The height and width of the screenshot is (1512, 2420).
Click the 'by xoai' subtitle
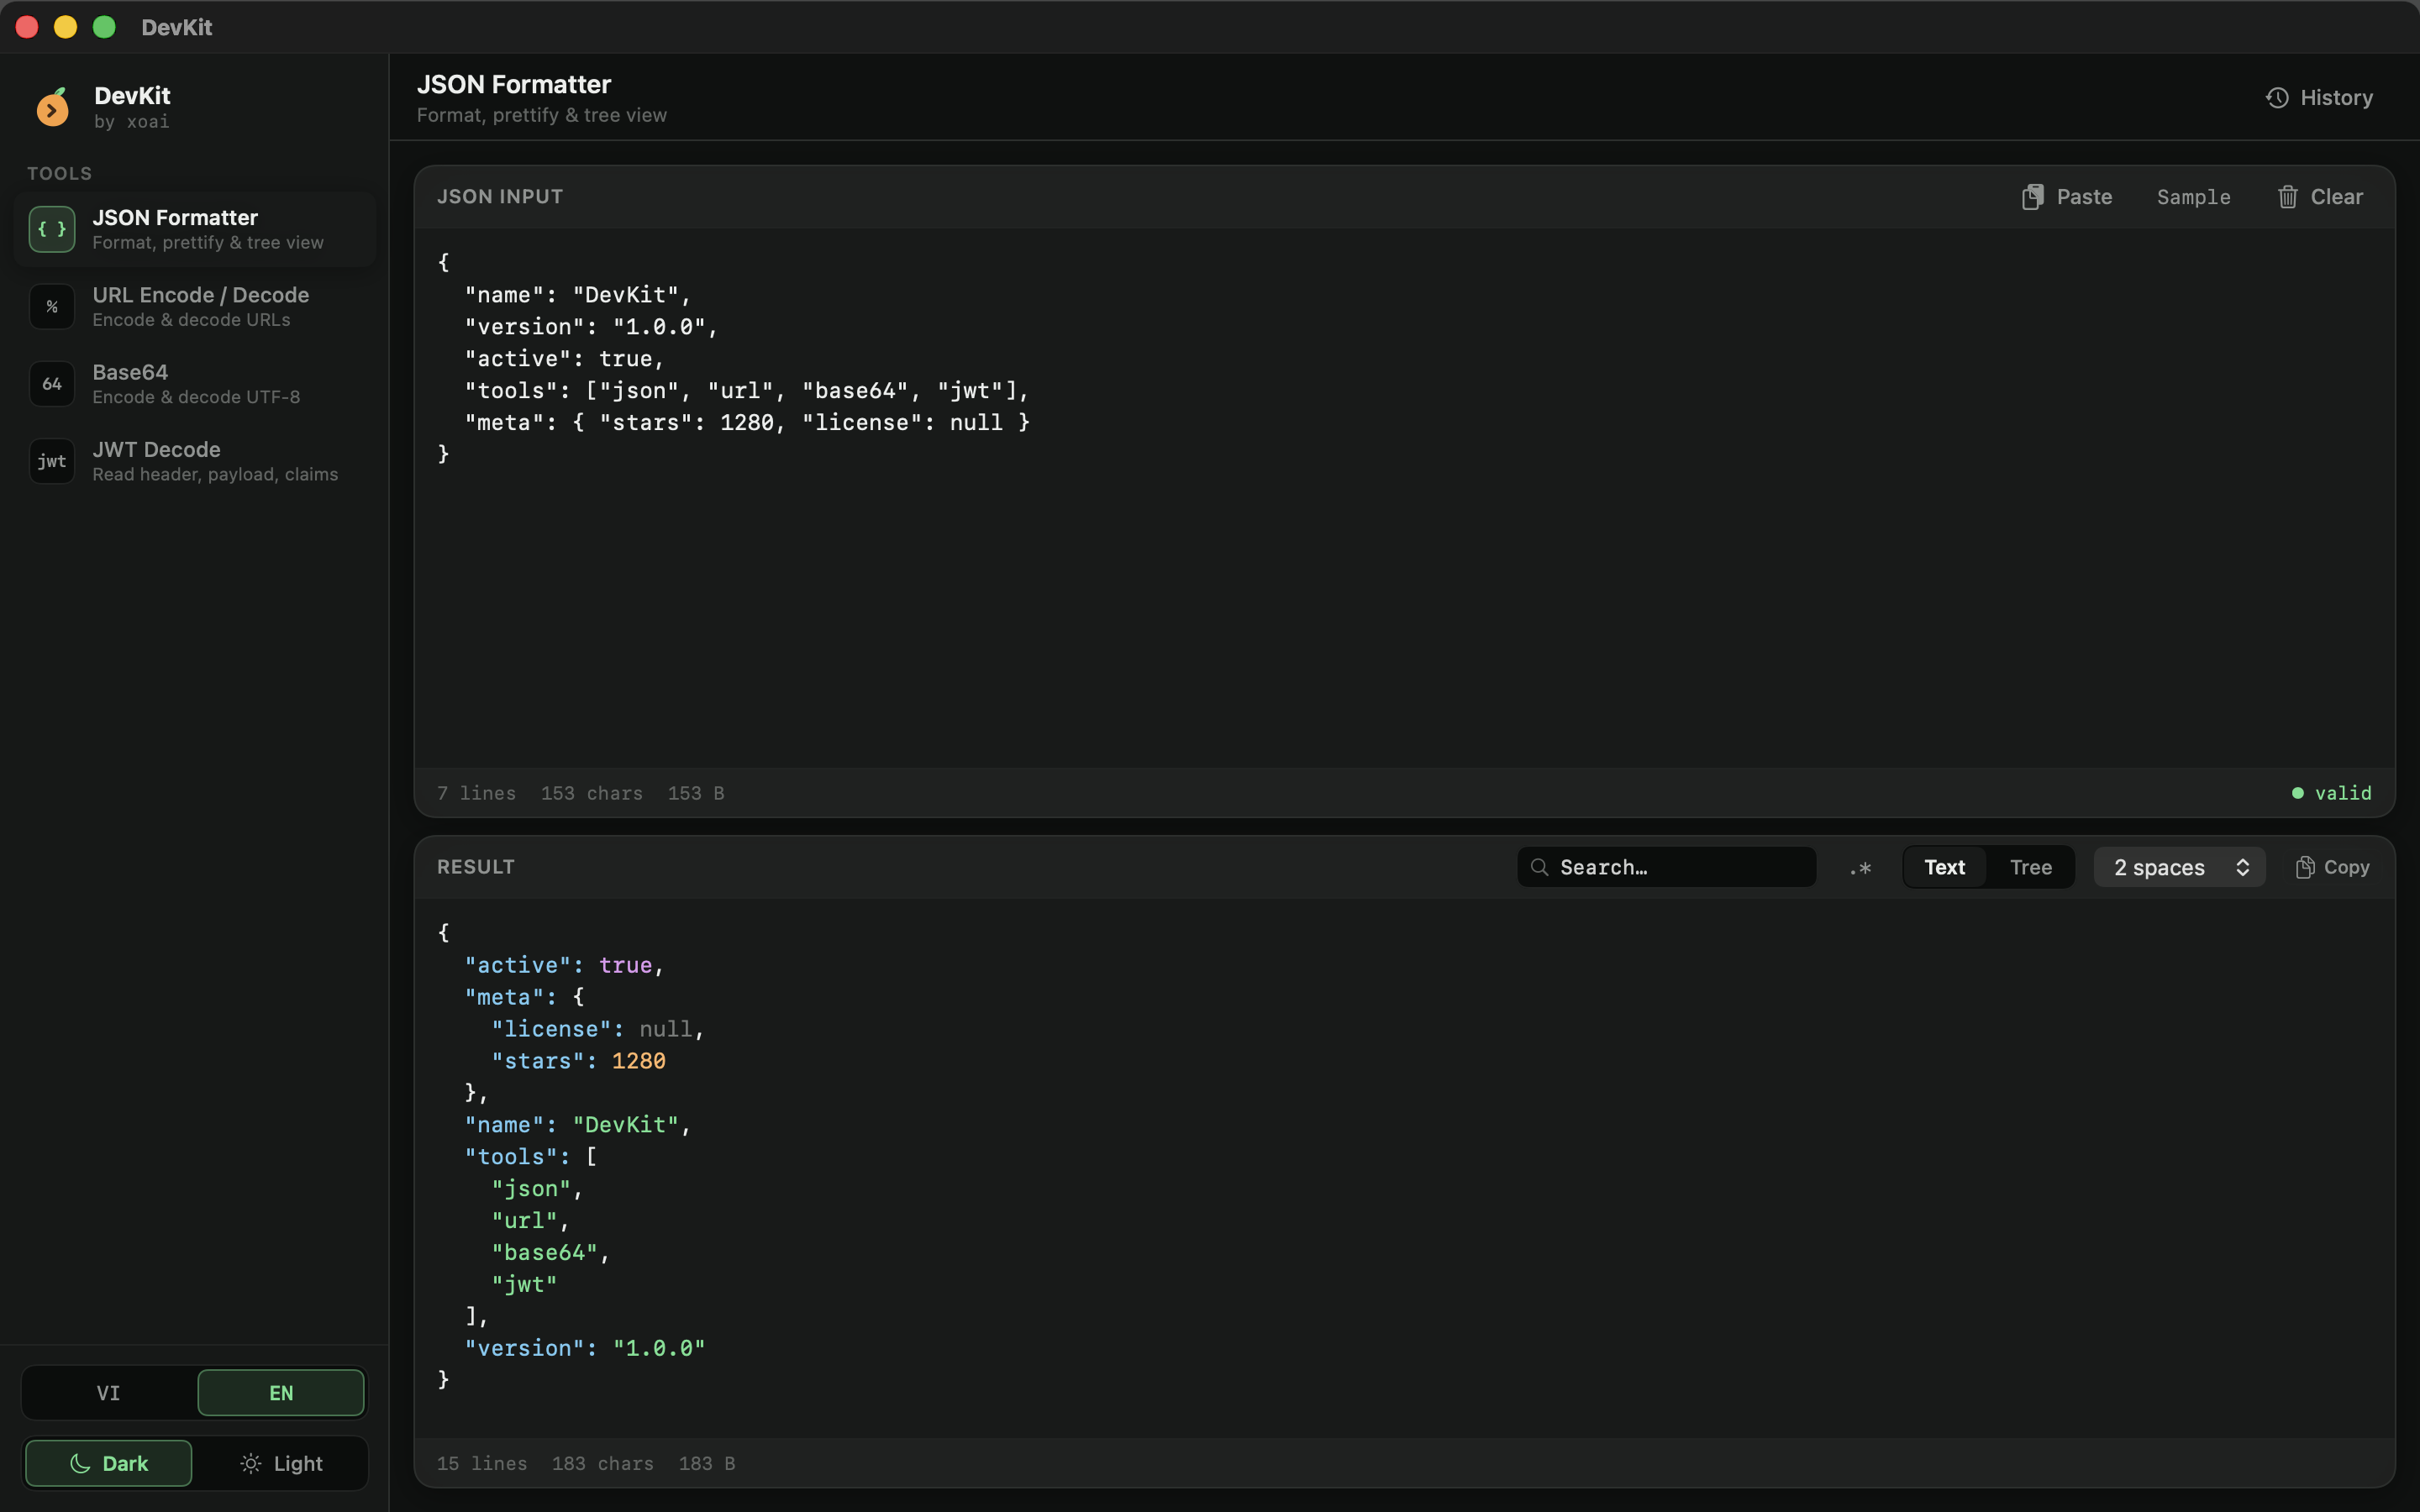click(x=132, y=122)
